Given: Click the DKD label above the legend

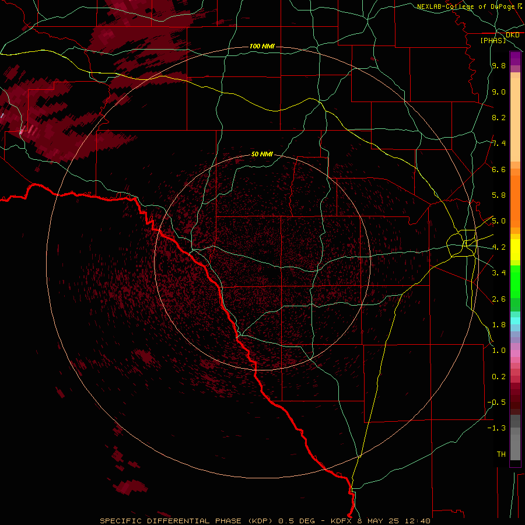Looking at the screenshot, I should 513,35.
